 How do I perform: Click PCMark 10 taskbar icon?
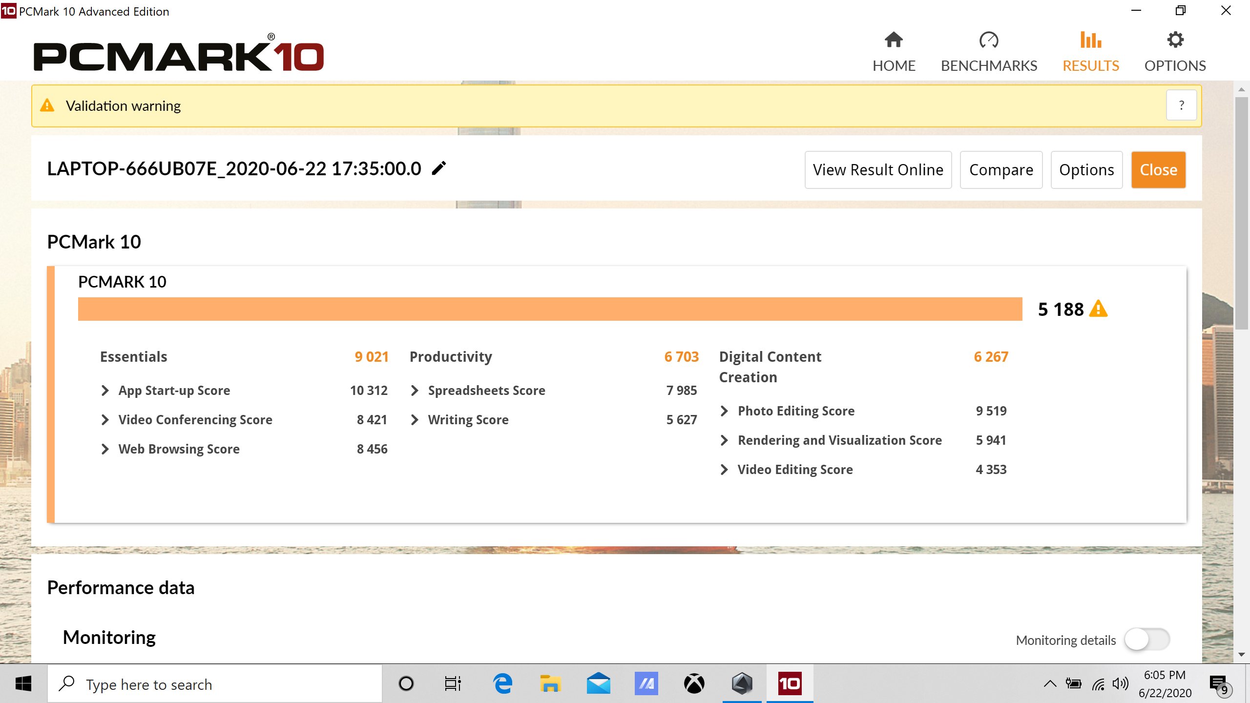pos(790,683)
